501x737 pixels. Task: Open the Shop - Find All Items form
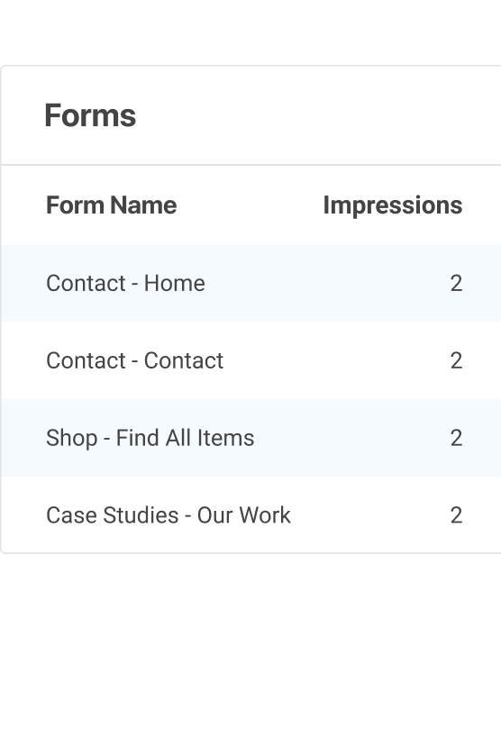pyautogui.click(x=150, y=438)
